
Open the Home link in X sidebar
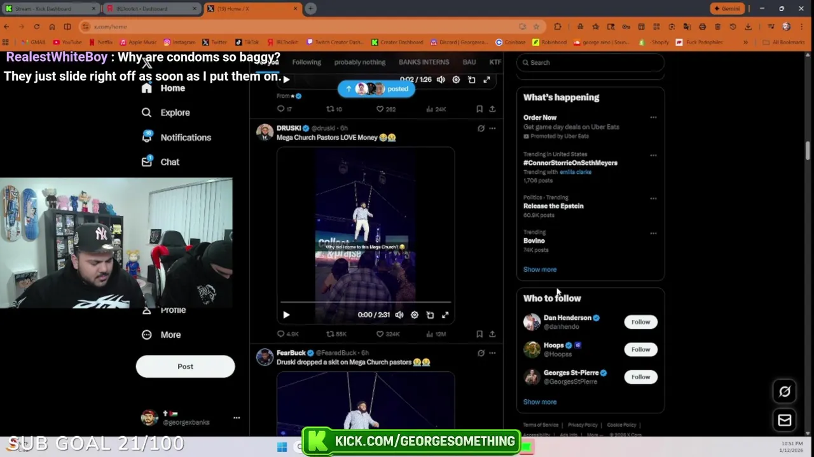[x=163, y=88]
